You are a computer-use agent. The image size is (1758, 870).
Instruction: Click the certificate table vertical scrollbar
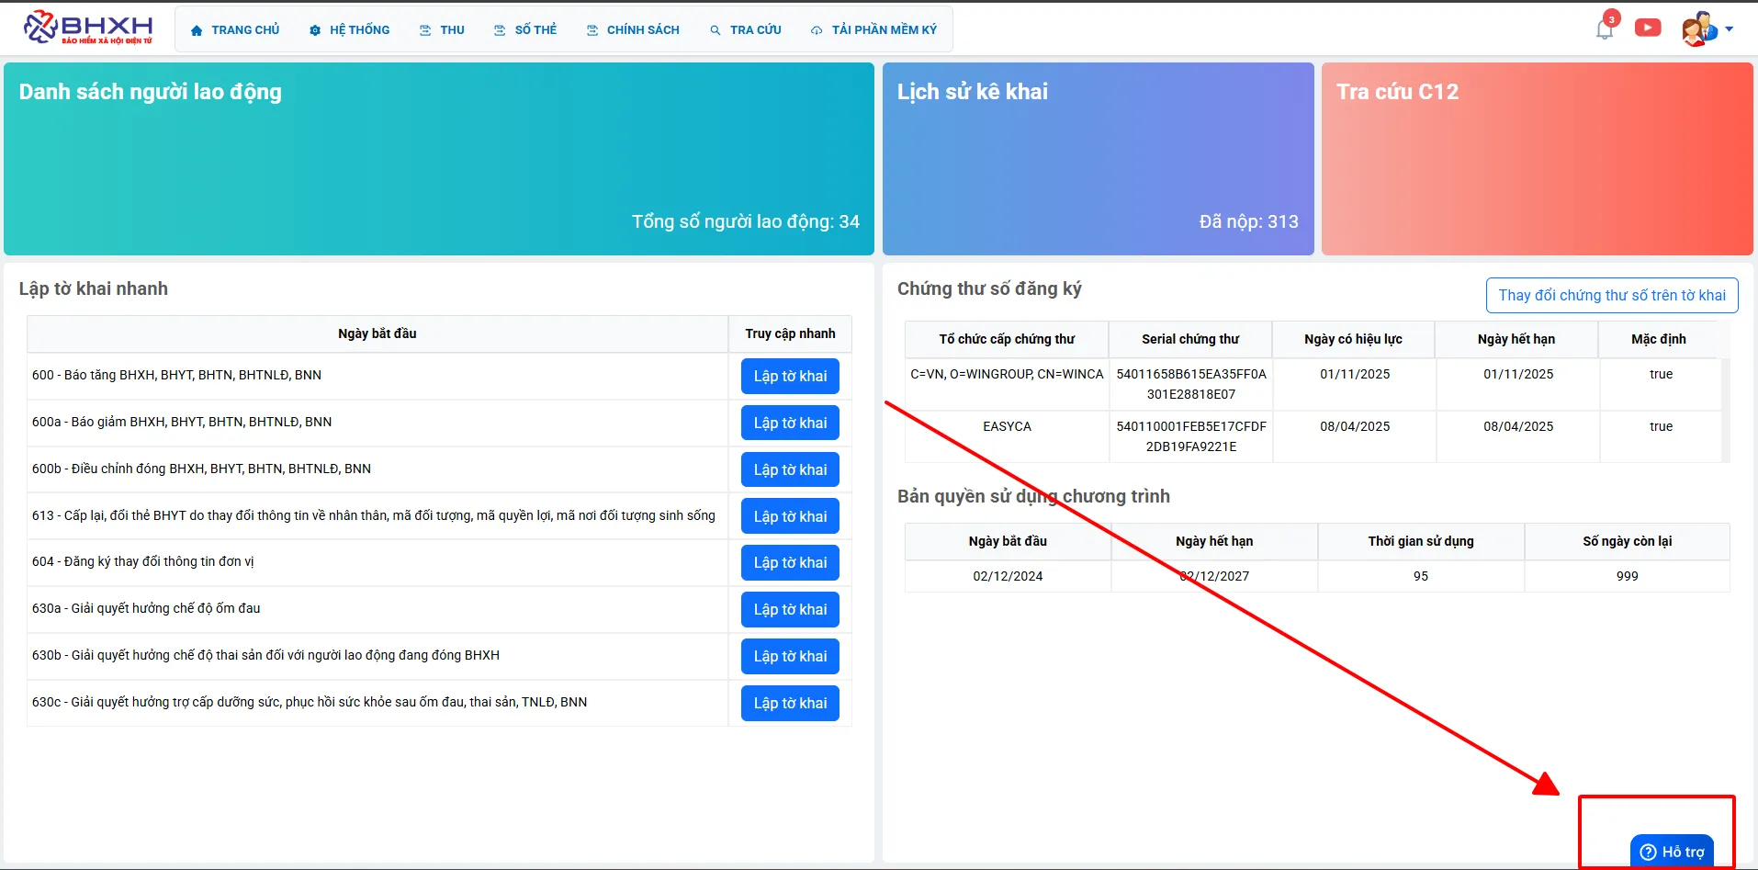[1725, 409]
